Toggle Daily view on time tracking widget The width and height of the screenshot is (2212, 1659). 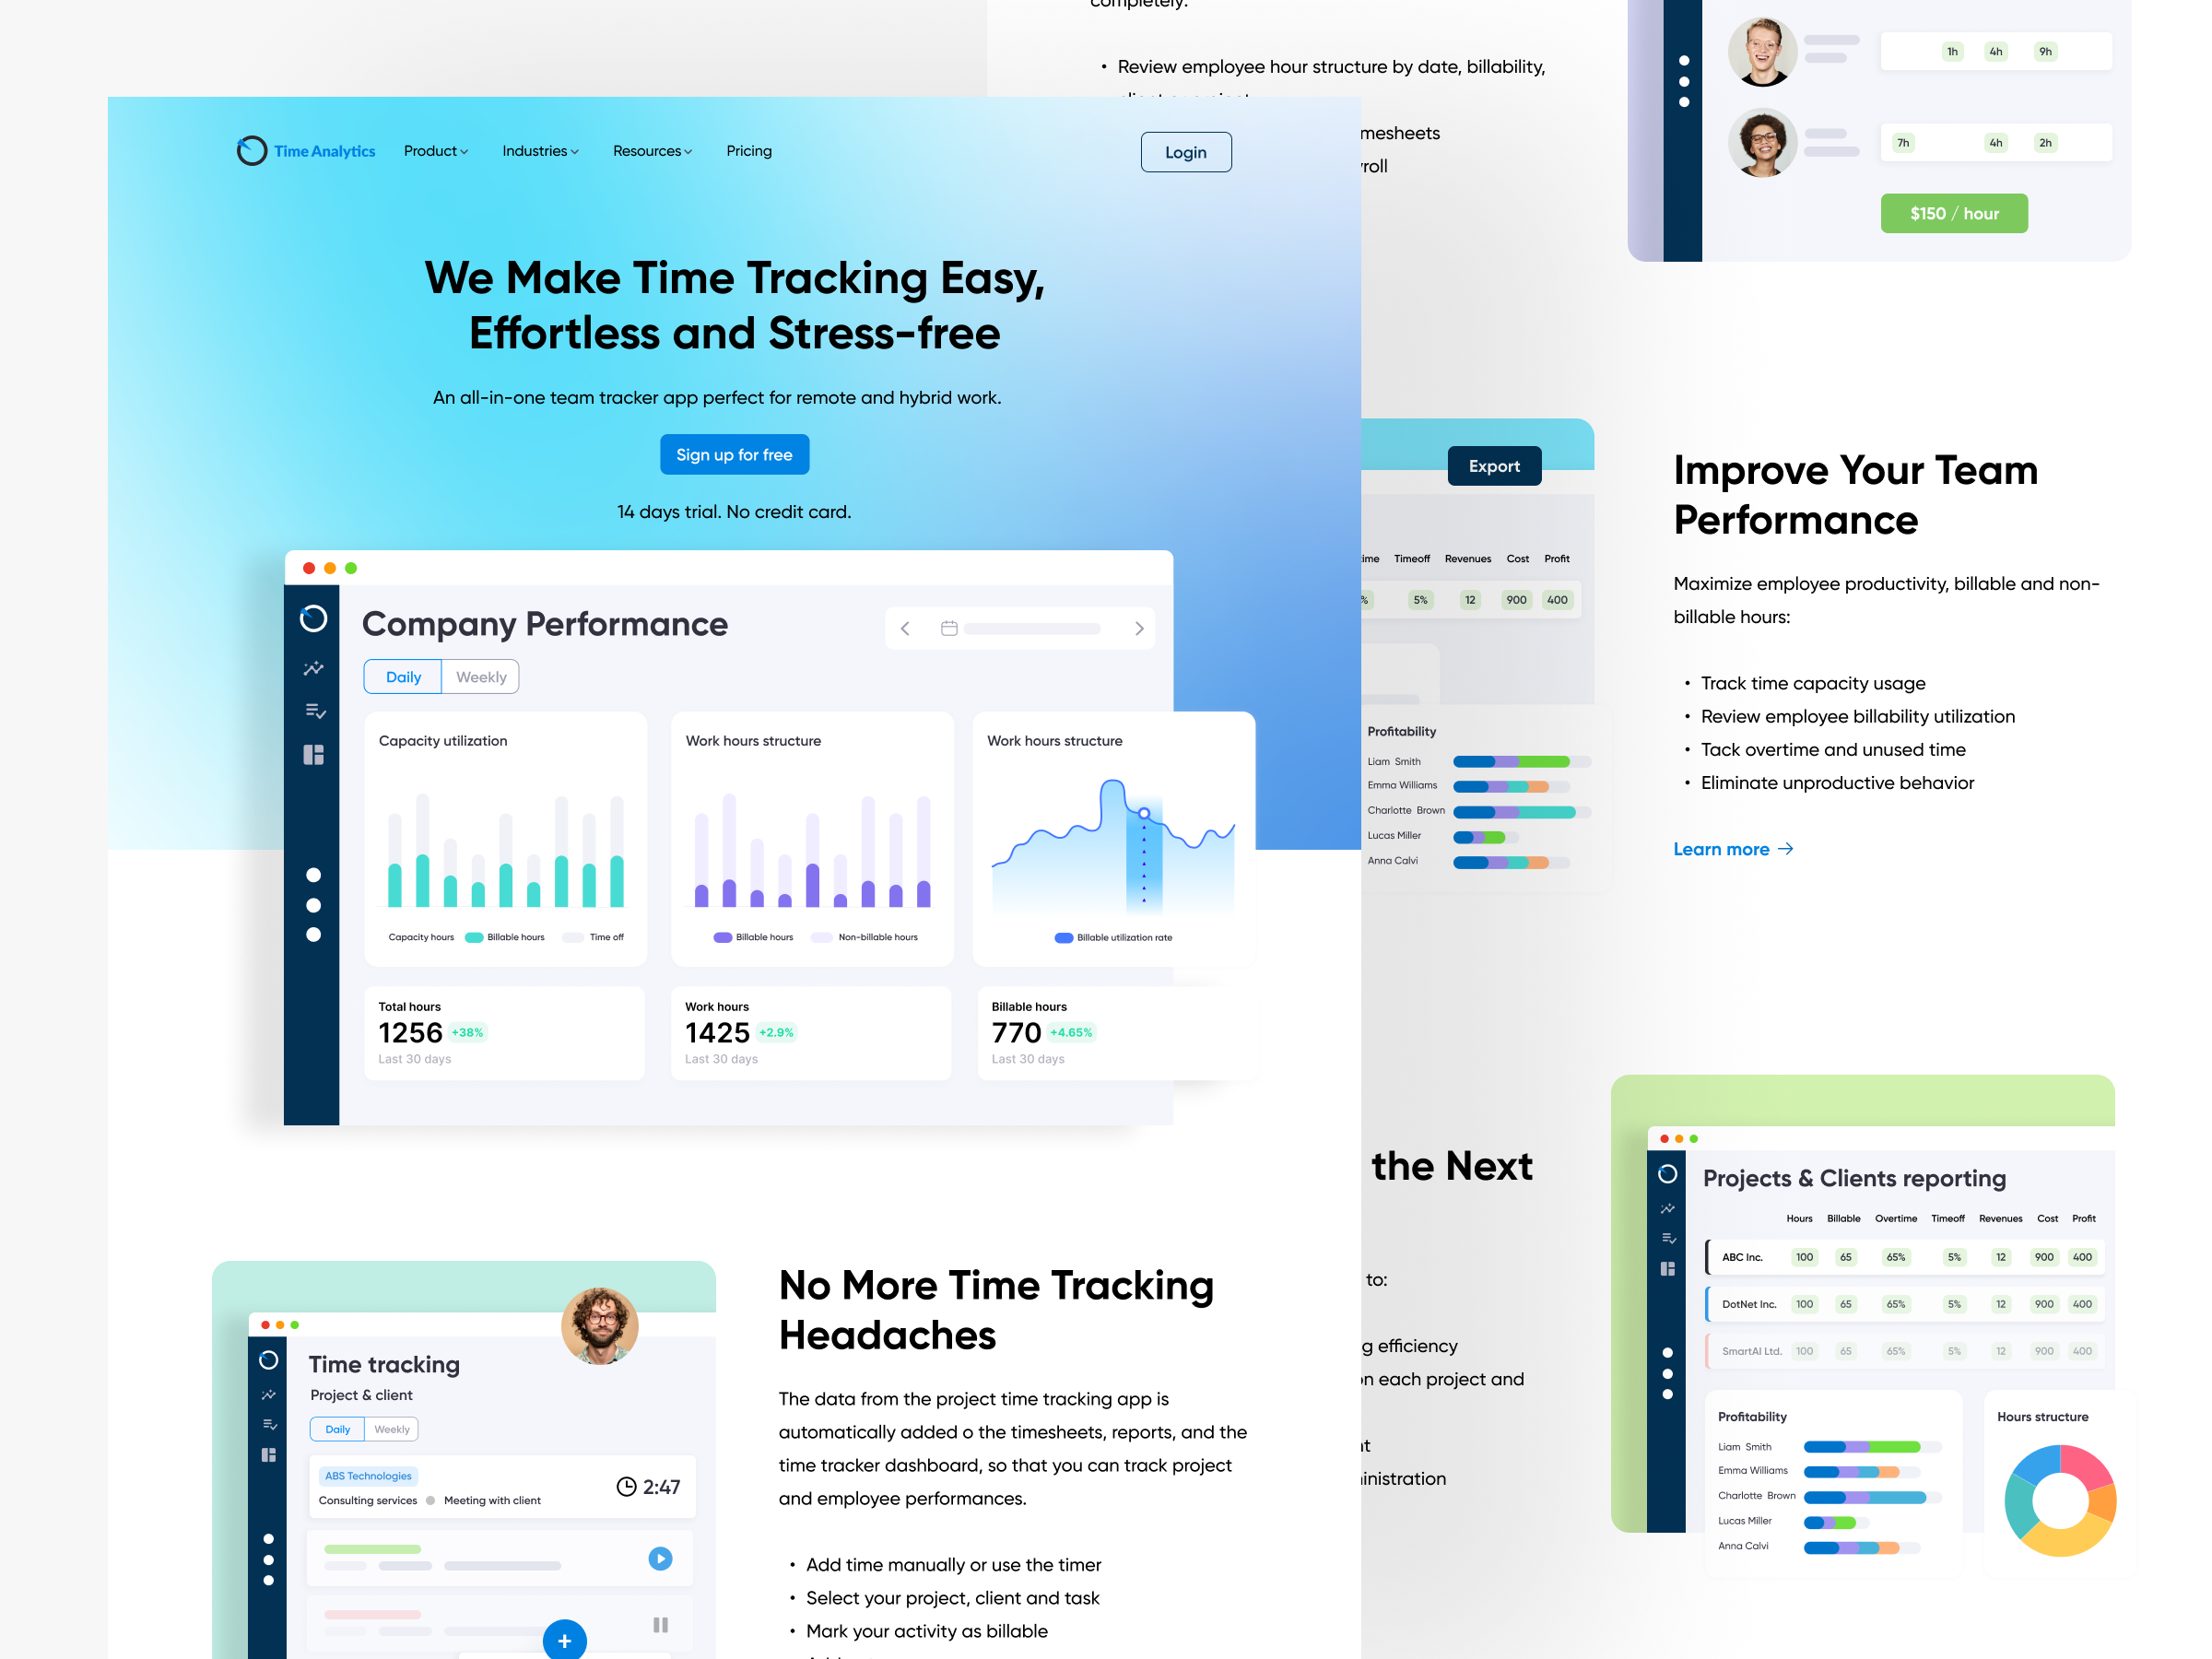338,1428
